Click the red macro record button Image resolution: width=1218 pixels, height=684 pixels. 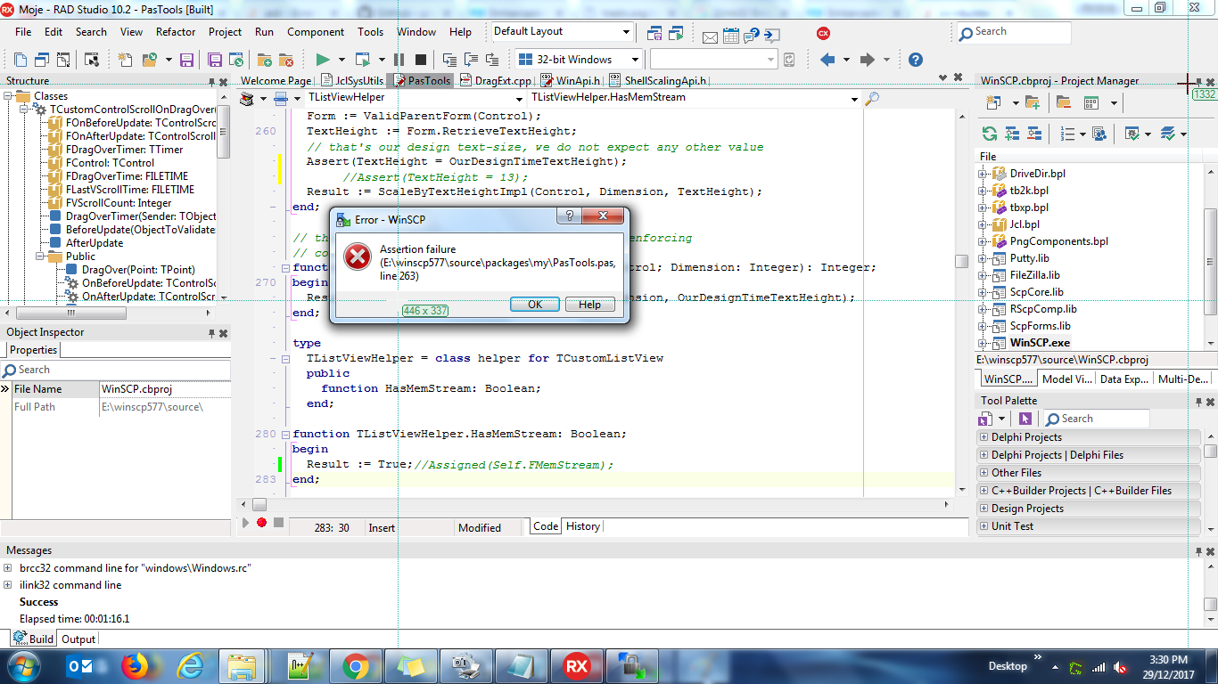click(x=261, y=523)
